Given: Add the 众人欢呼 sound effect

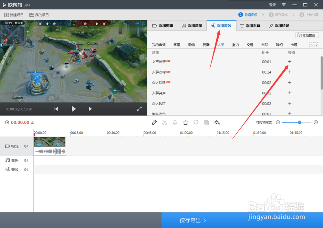Looking at the screenshot, I should point(290,82).
